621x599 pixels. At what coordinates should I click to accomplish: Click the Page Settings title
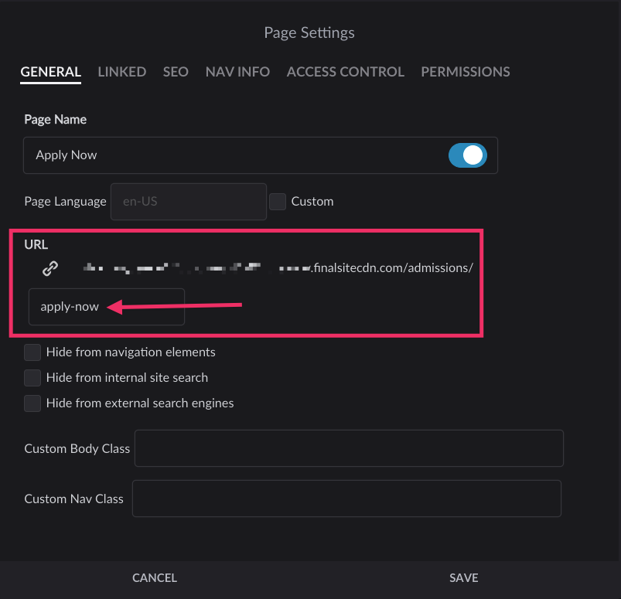[309, 33]
